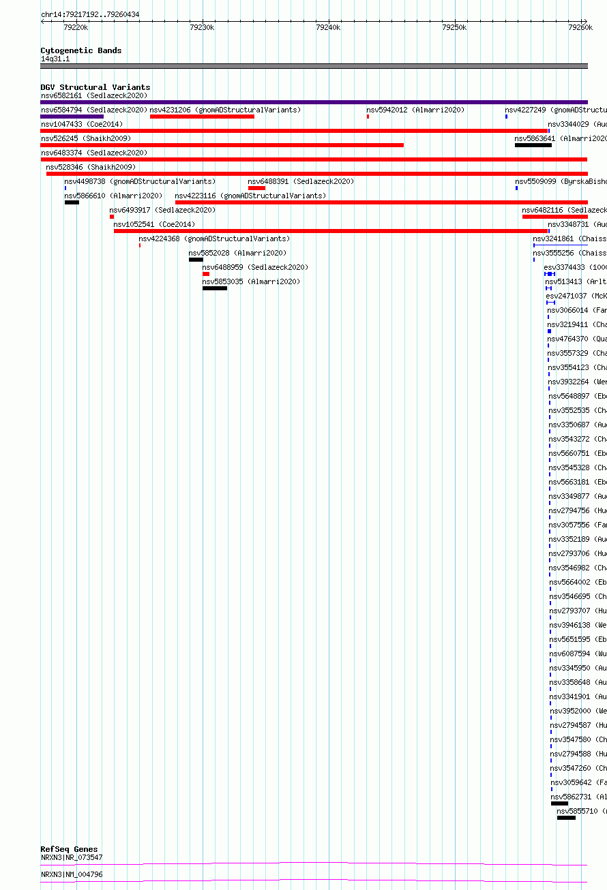Click the gray 14q31.1 cytogenetic band bar
Screen dimensions: 607x890
coord(314,66)
